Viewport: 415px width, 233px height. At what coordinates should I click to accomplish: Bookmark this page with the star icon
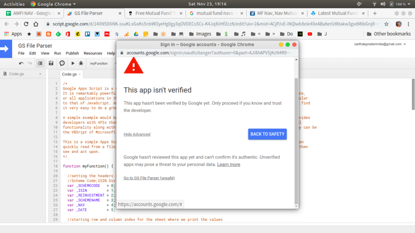(386, 24)
